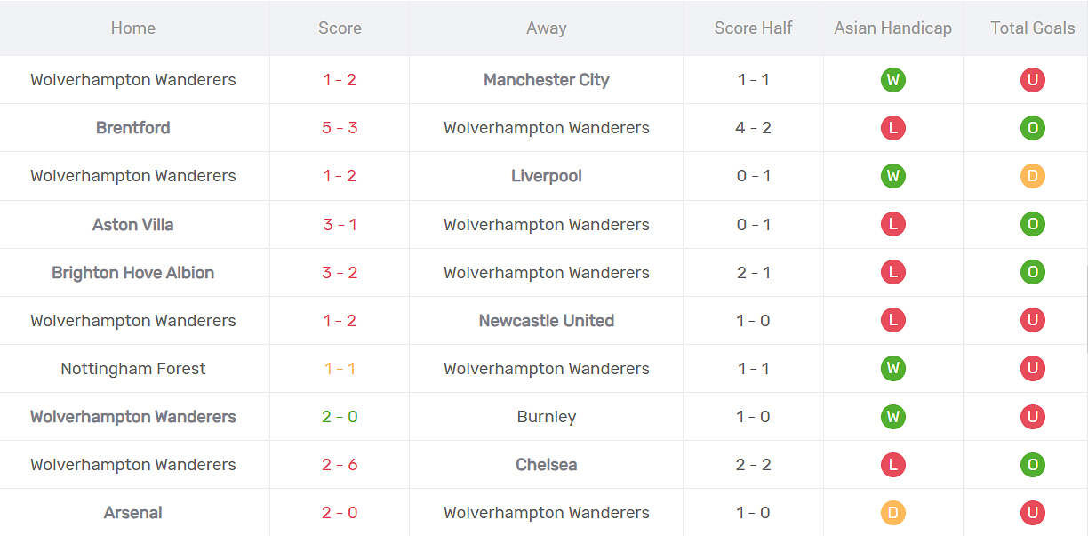This screenshot has width=1088, height=536.
Task: Click the green O total goals icon in the Chelsea row
Action: [x=1032, y=465]
